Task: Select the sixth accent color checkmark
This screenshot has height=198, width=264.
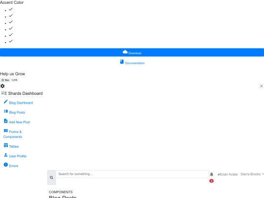Action: tap(11, 41)
